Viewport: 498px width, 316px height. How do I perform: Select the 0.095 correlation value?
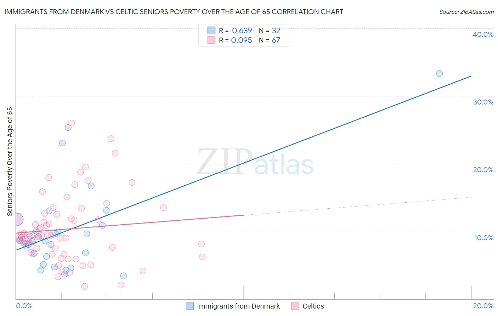click(242, 40)
